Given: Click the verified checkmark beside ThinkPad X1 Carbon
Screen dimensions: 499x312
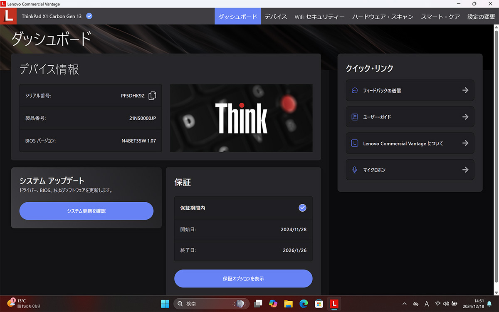Looking at the screenshot, I should point(89,16).
